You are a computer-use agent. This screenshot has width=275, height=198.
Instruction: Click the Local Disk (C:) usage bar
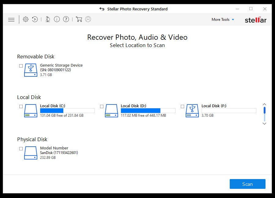click(67, 111)
